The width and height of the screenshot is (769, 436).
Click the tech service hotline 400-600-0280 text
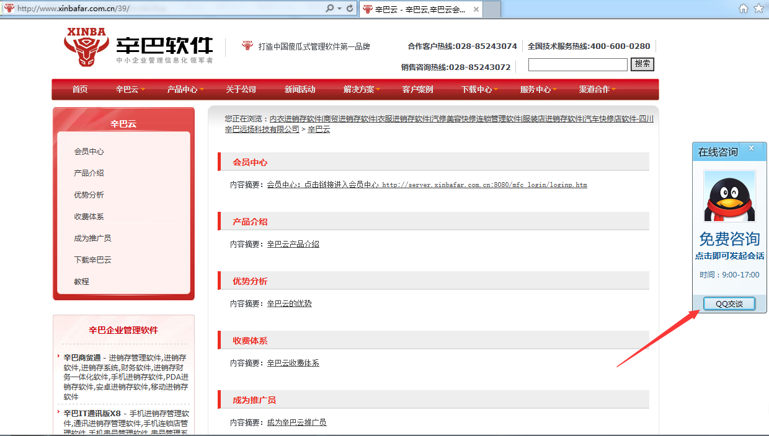coord(620,46)
